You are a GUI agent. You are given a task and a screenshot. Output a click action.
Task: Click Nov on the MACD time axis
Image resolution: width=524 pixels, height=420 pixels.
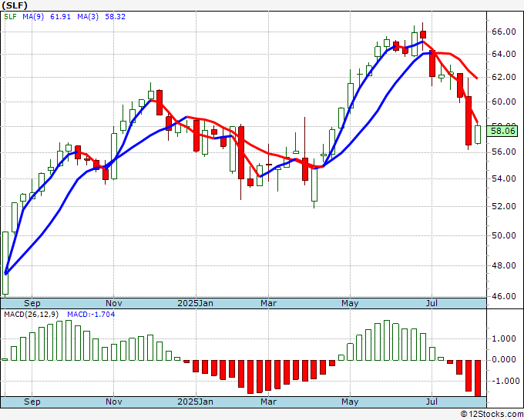click(113, 402)
